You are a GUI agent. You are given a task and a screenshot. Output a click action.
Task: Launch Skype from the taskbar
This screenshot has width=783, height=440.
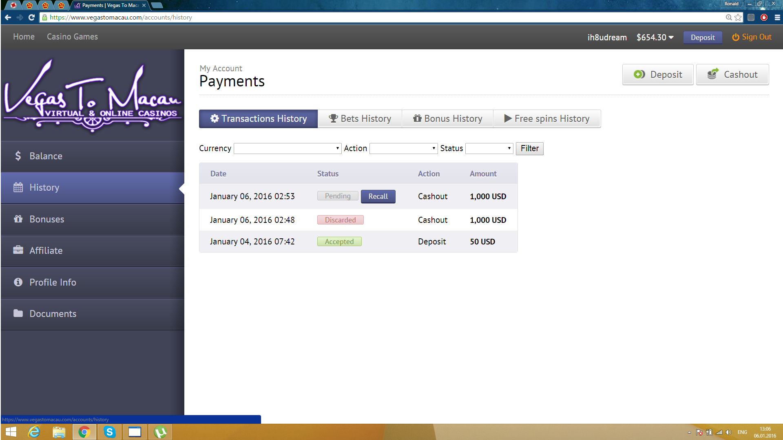pos(109,432)
